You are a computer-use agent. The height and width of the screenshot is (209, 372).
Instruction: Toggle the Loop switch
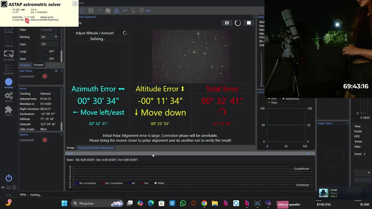pyautogui.click(x=48, y=51)
